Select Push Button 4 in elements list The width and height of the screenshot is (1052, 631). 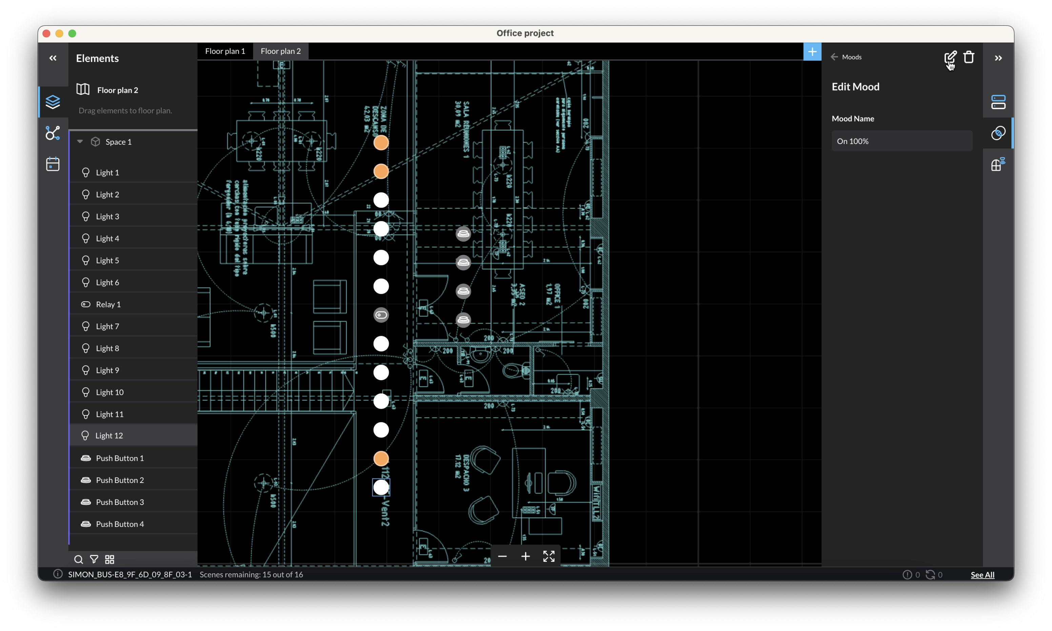[x=134, y=524]
